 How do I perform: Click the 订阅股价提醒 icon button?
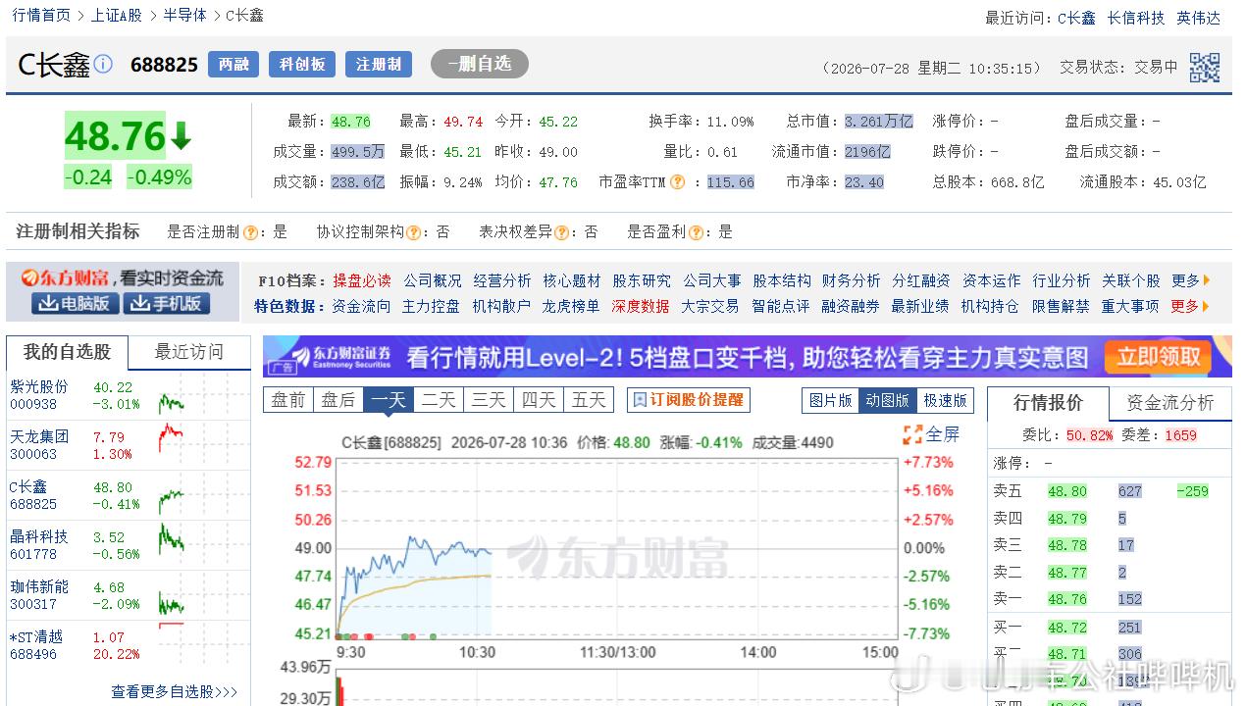[x=689, y=400]
